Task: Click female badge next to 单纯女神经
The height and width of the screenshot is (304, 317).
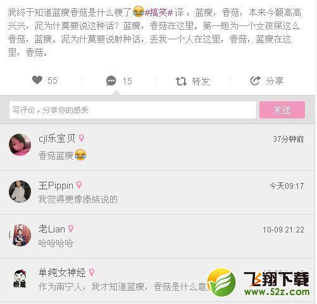Action: click(91, 272)
